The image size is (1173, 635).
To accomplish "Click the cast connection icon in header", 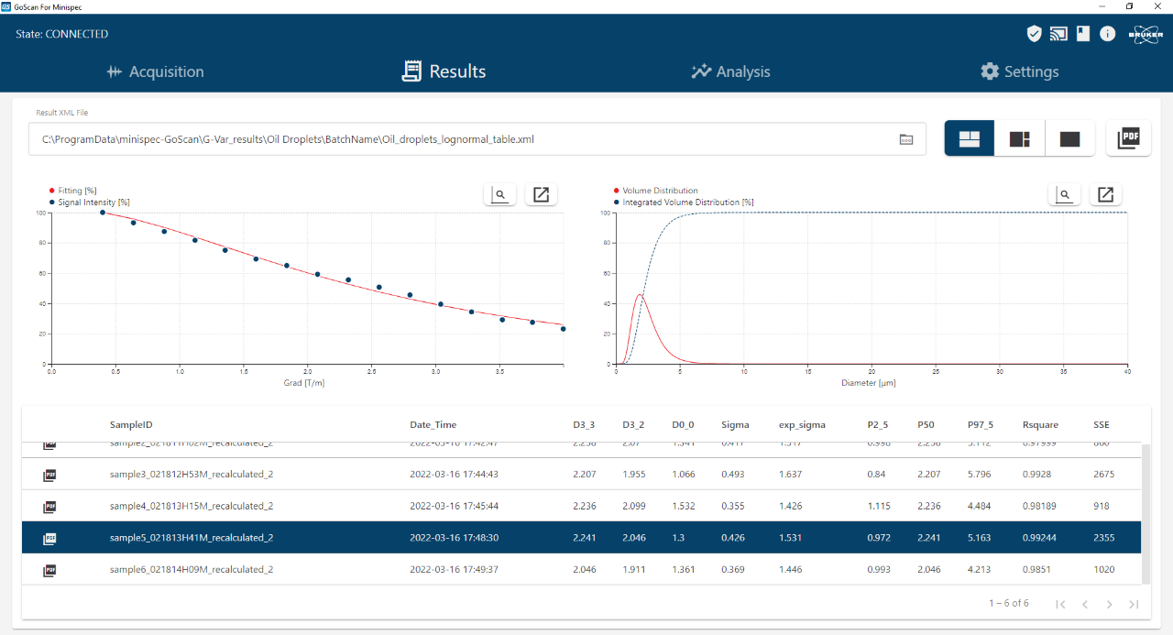I will click(x=1058, y=34).
